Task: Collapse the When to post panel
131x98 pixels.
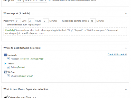Action: 126,13
